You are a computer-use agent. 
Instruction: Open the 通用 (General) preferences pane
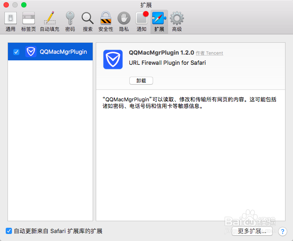coord(11,22)
